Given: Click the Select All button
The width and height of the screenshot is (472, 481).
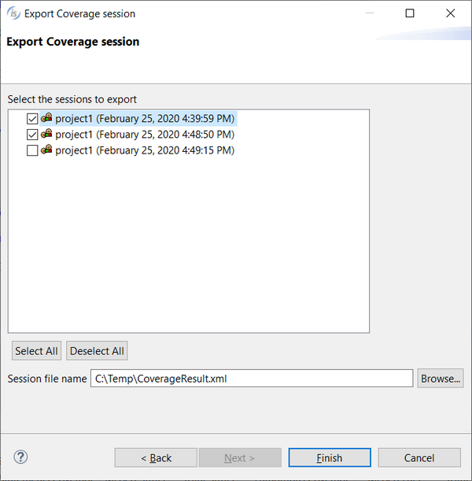Looking at the screenshot, I should click(x=36, y=350).
